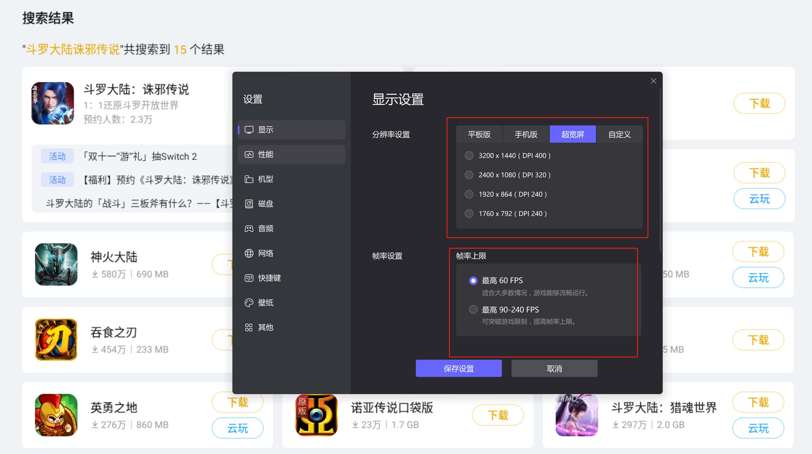Switch to the 自定义 resolution tab
This screenshot has height=454, width=812.
click(619, 134)
